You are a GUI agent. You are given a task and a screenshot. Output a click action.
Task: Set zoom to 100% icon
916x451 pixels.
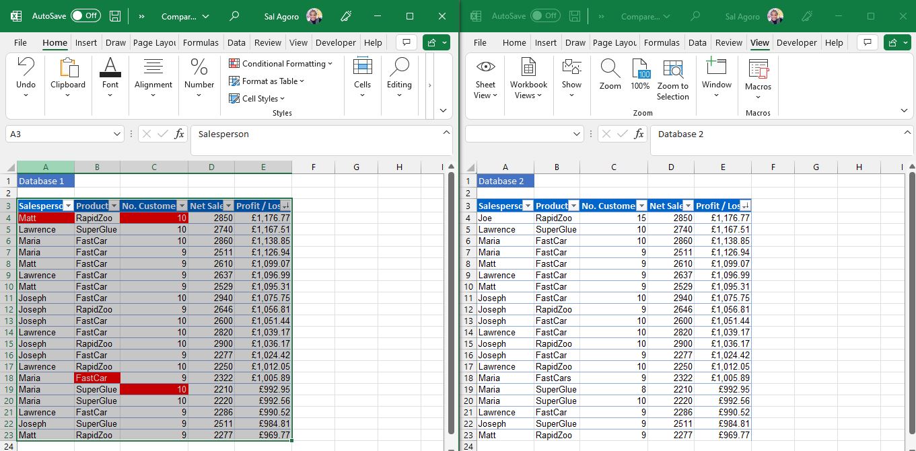point(640,69)
